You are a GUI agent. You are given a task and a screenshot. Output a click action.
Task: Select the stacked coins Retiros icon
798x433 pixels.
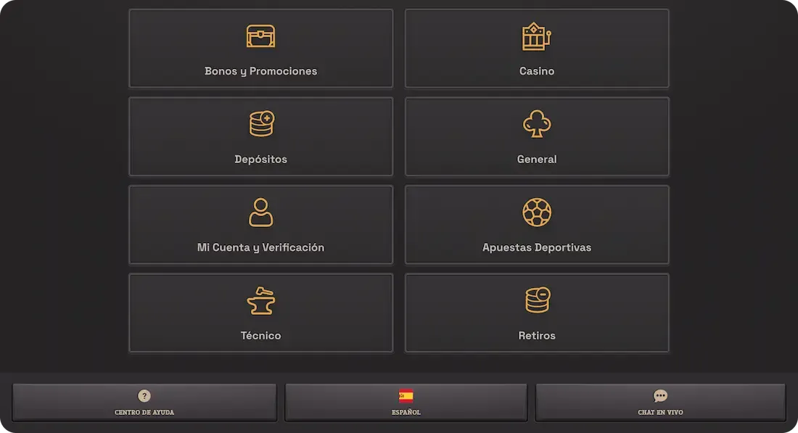click(x=536, y=300)
